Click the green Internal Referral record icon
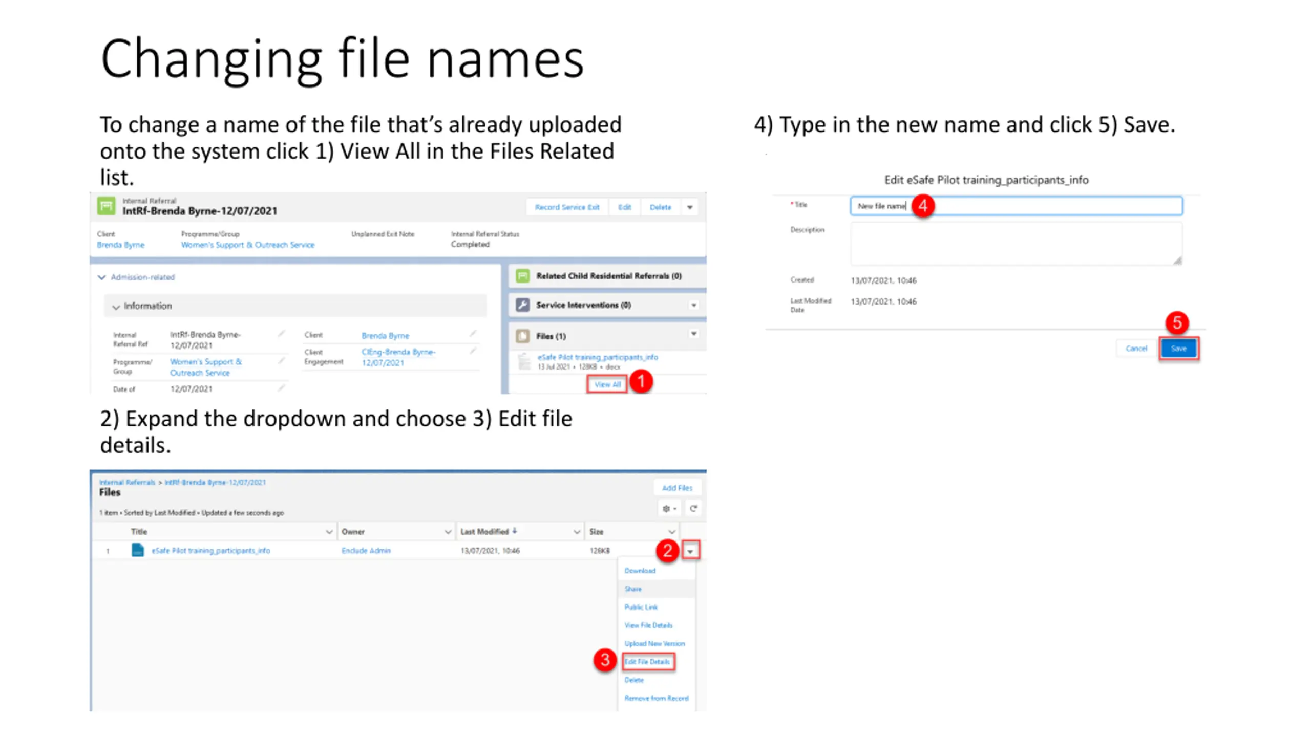Viewport: 1311px width, 737px height. coord(106,206)
